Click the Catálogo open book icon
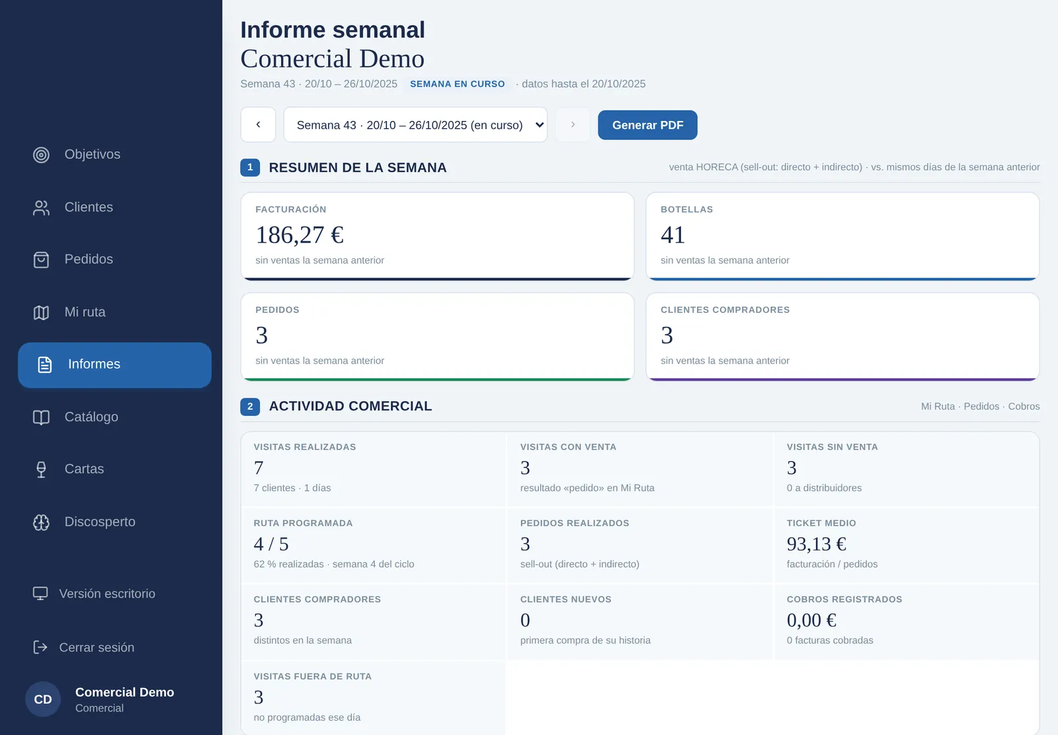 (x=41, y=417)
